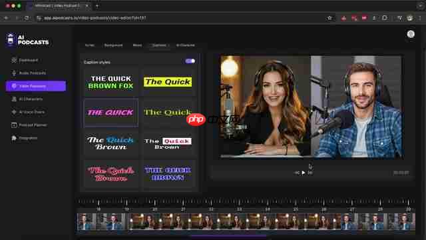The height and width of the screenshot is (240, 426).
Task: Select last man clip at timeline end
Action: 378,222
